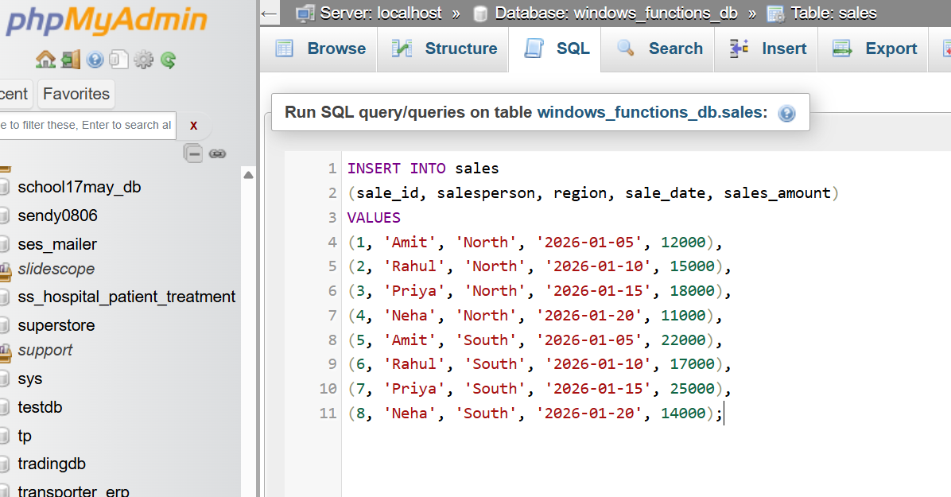Click the log out door icon
The image size is (951, 497).
pyautogui.click(x=70, y=60)
